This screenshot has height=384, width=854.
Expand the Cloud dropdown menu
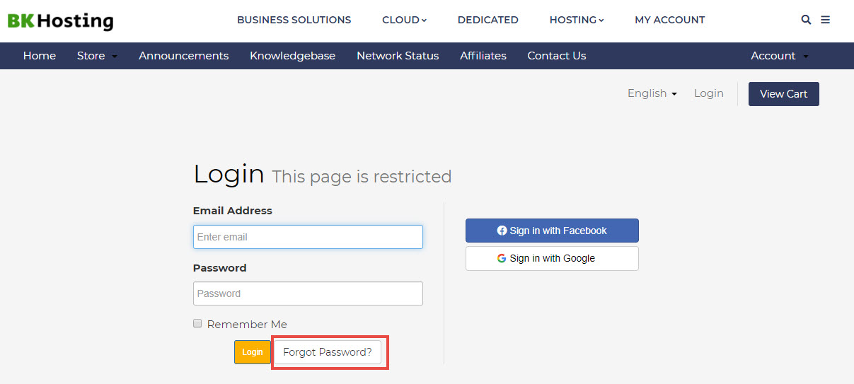[x=404, y=20]
